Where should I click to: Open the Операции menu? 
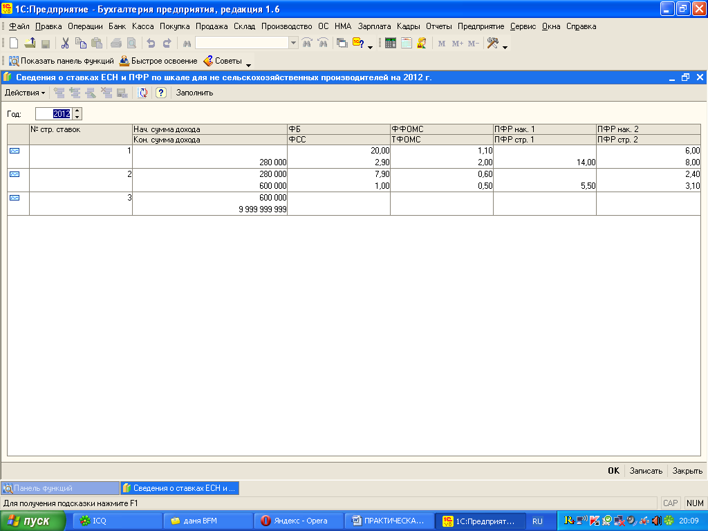pos(85,26)
